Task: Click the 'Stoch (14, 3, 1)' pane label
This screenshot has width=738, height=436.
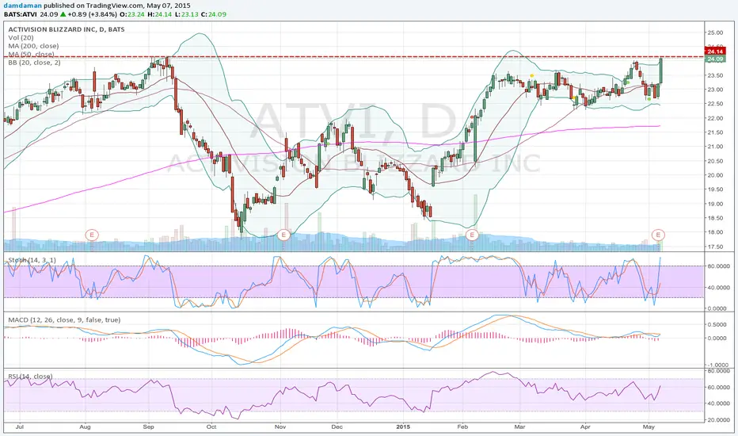Action: [32, 260]
